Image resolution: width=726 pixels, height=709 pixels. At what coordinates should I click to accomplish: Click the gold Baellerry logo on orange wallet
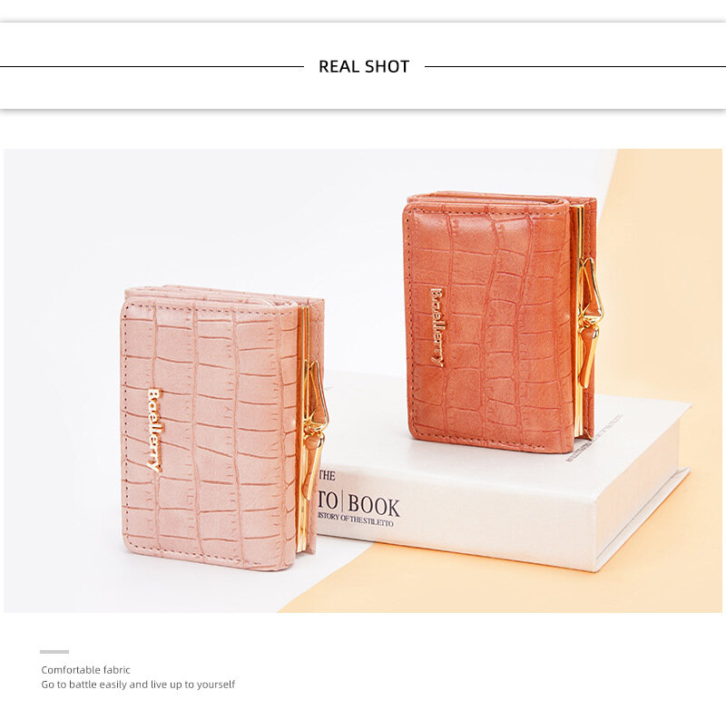coord(437,327)
